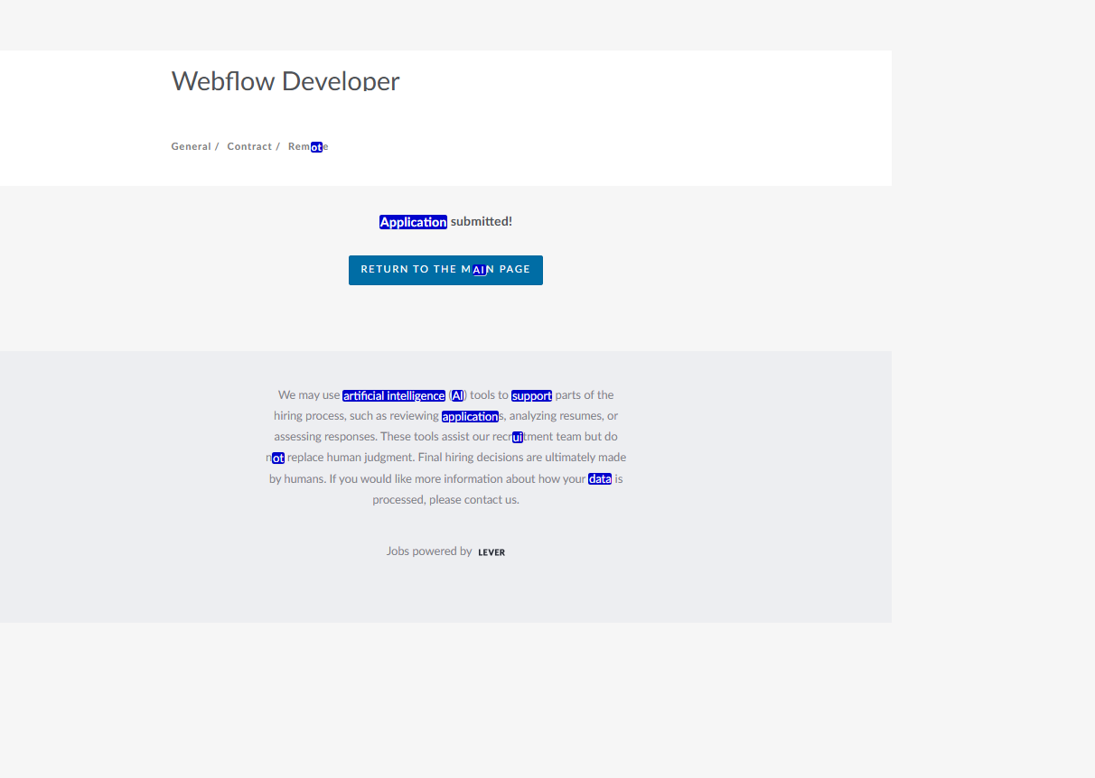Open the Lever logo link
1095x778 pixels.
coord(491,552)
